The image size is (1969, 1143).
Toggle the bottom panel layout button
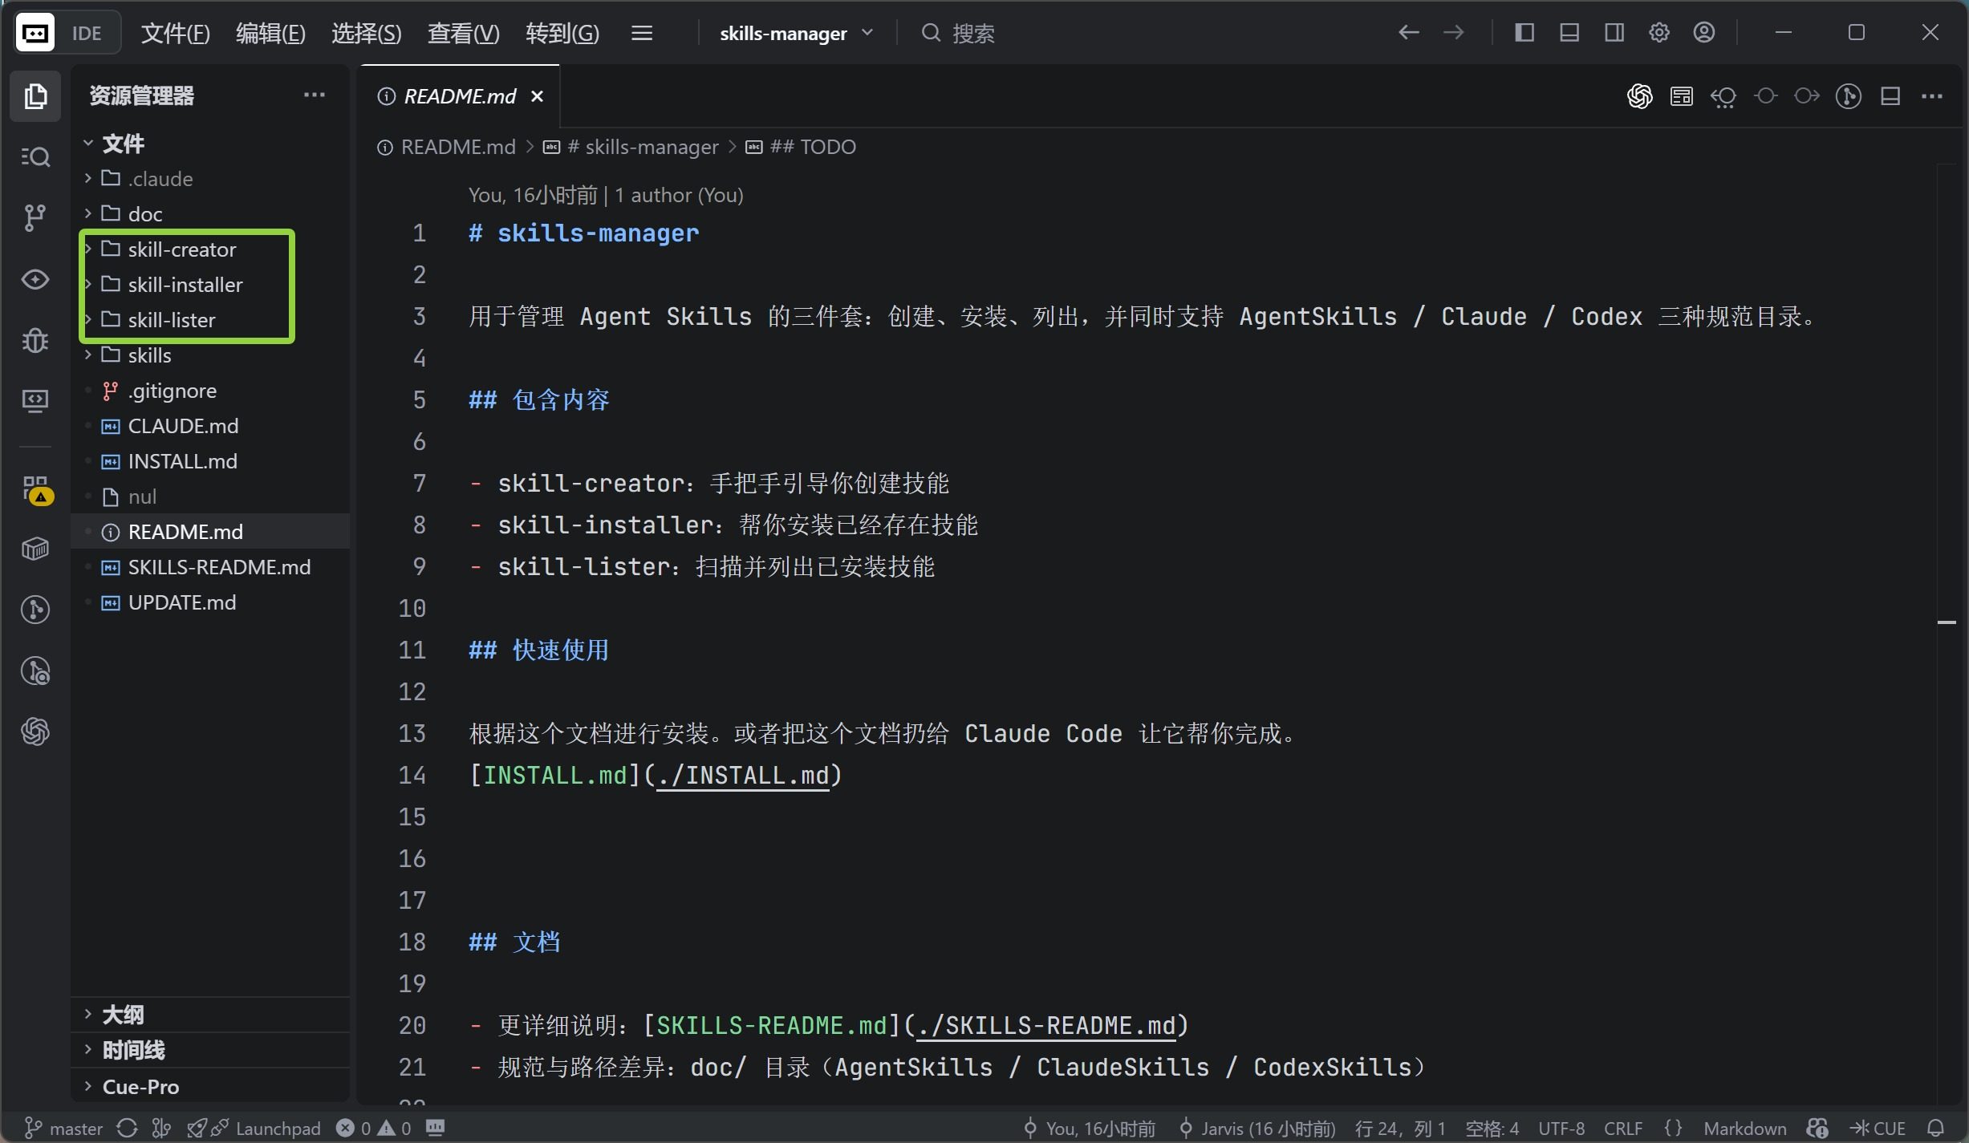pos(1569,33)
